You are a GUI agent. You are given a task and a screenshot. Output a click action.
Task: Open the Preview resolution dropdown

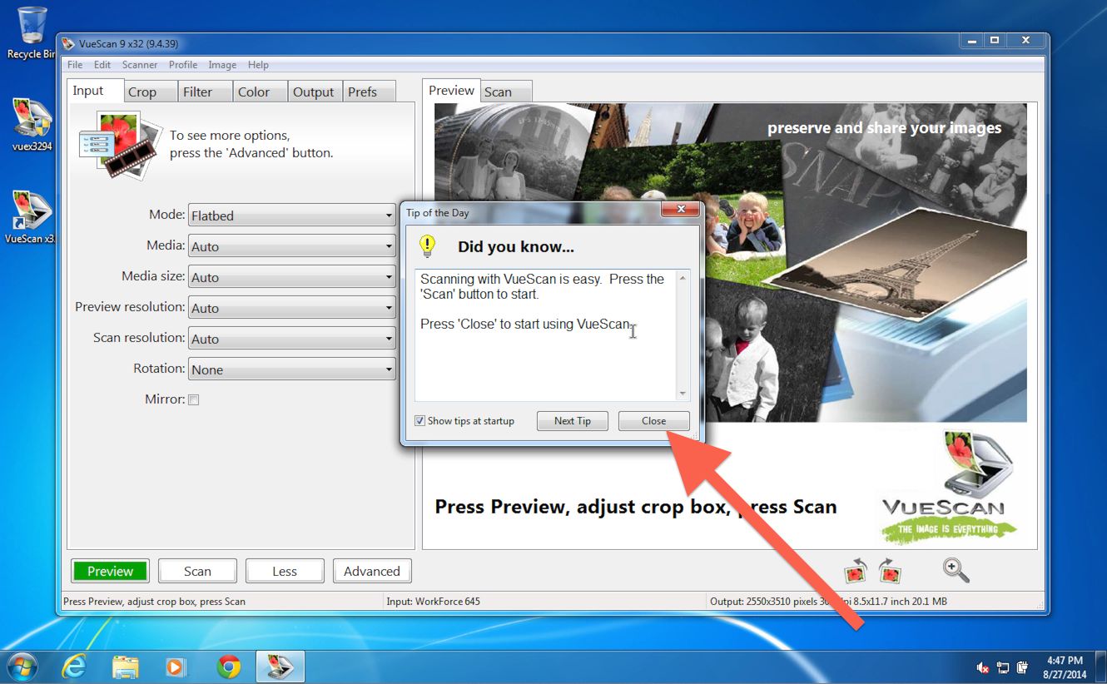click(x=291, y=308)
